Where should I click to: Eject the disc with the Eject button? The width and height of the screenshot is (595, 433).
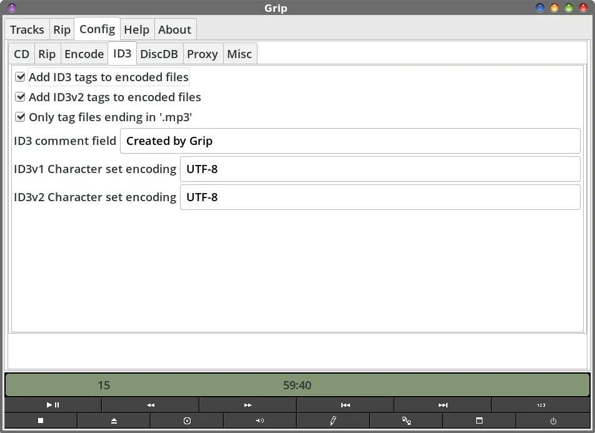coord(114,421)
